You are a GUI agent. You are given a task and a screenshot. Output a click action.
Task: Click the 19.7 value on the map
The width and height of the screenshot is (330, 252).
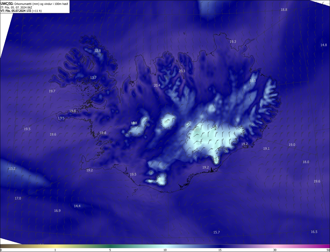(x=52, y=91)
